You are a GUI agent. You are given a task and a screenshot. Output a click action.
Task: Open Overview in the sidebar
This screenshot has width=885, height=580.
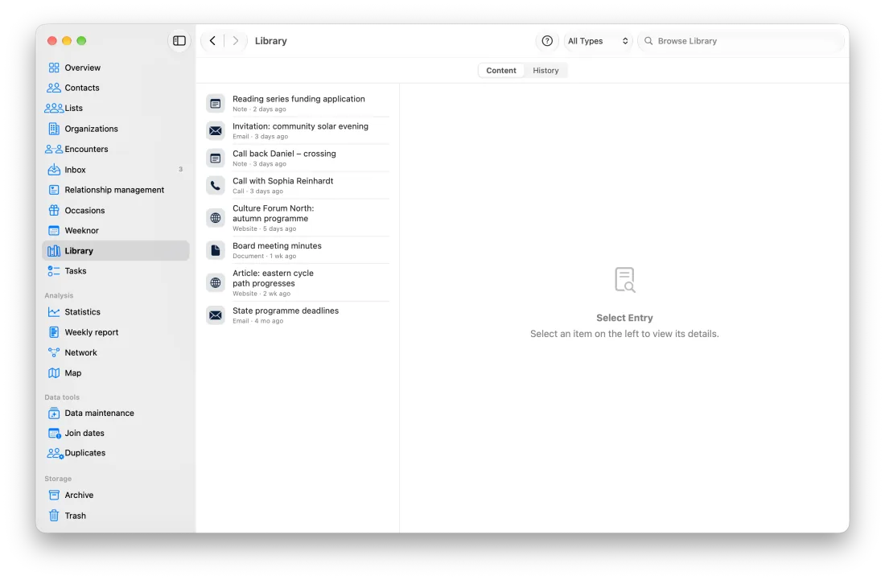[x=116, y=68]
